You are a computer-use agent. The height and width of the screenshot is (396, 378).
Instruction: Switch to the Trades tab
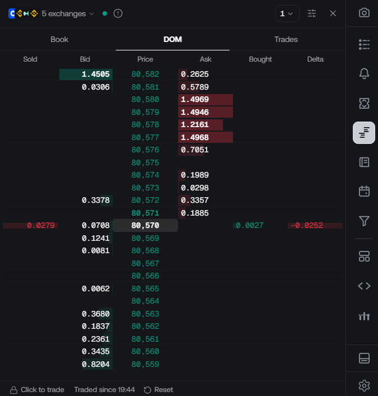(x=286, y=39)
